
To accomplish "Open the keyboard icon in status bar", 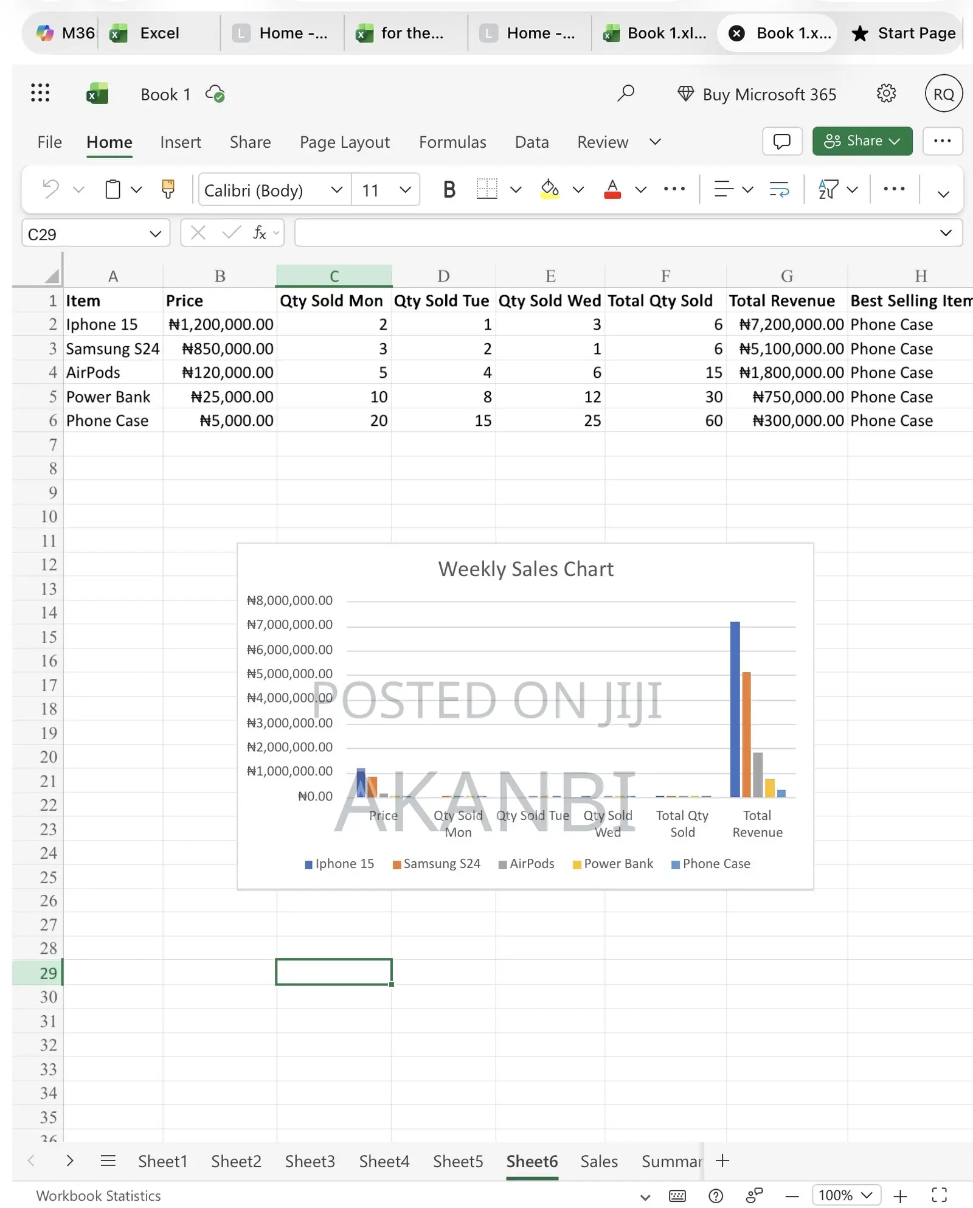I will pos(677,1196).
